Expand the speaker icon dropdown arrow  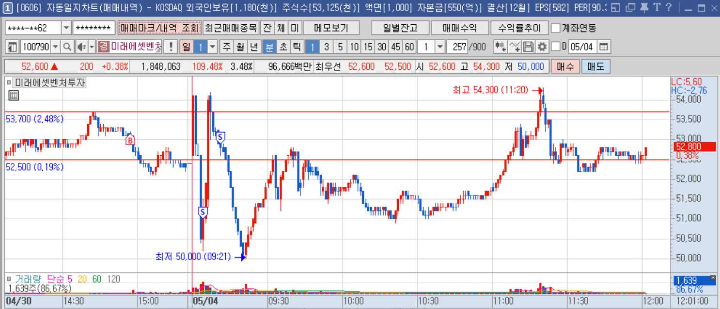pos(92,47)
